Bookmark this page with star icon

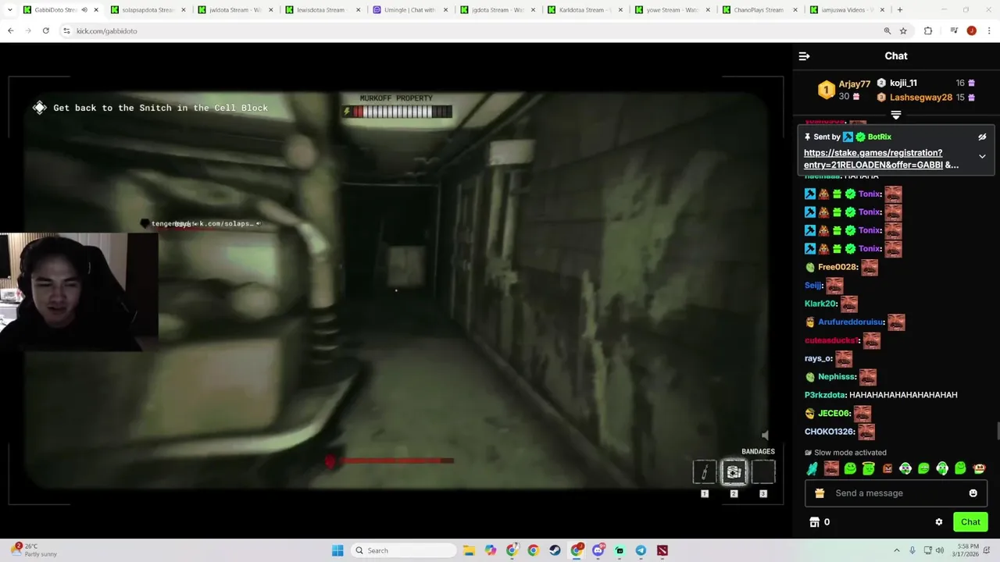tap(903, 30)
